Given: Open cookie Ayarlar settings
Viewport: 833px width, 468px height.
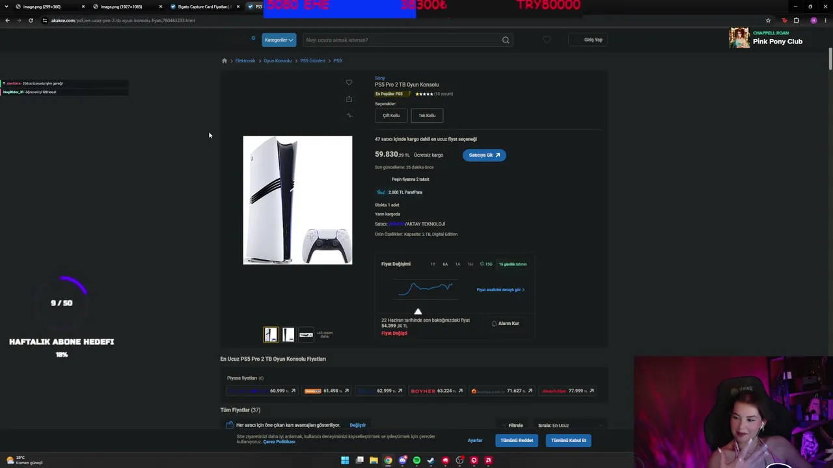Looking at the screenshot, I should (x=475, y=440).
